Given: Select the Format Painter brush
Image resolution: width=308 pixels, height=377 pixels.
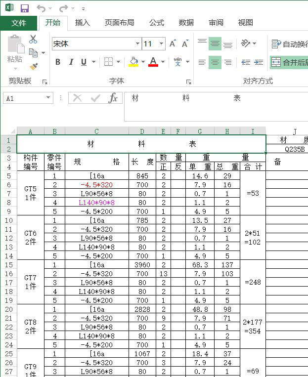Looking at the screenshot, I should tap(34, 66).
